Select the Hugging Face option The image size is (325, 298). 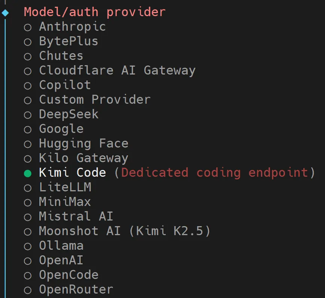coord(27,144)
